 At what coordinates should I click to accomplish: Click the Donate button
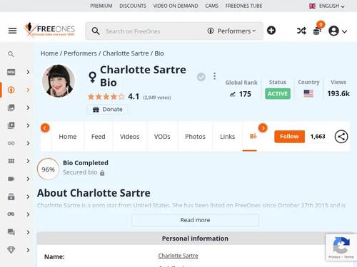[108, 110]
